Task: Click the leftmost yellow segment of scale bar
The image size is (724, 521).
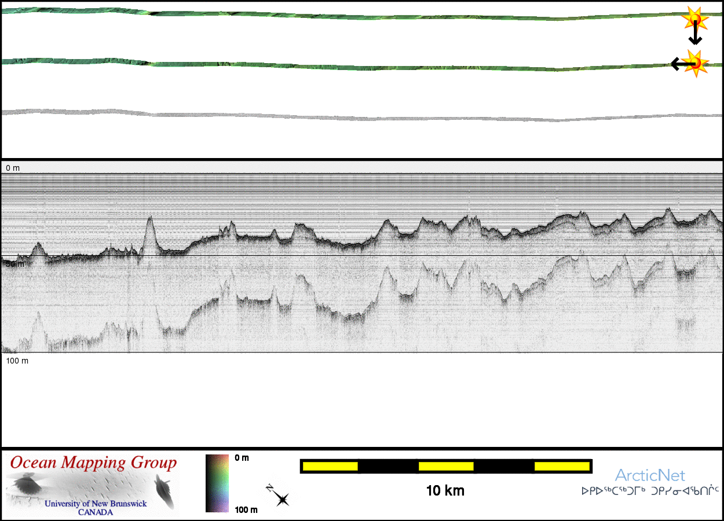Action: [330, 466]
